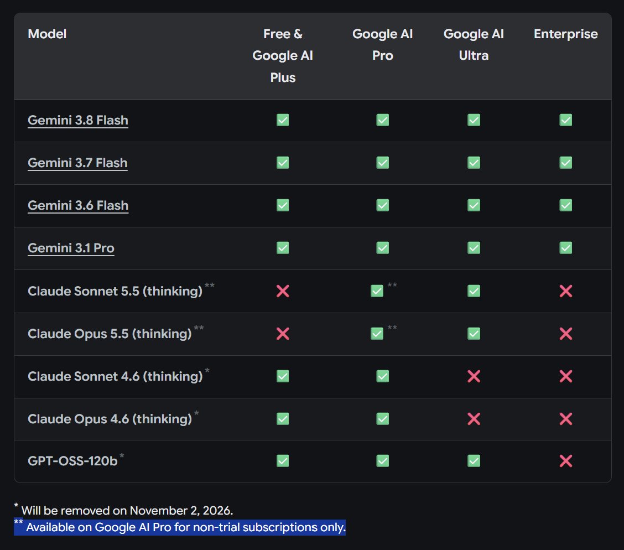The height and width of the screenshot is (550, 624).
Task: Click Claude Sonnet 5.5 red cross under Enterprise
Action: (565, 291)
